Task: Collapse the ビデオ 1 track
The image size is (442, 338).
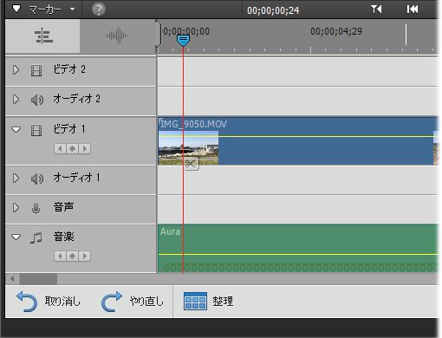Action: (x=16, y=129)
